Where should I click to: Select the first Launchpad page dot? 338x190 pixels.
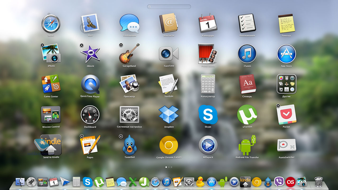[166, 167]
